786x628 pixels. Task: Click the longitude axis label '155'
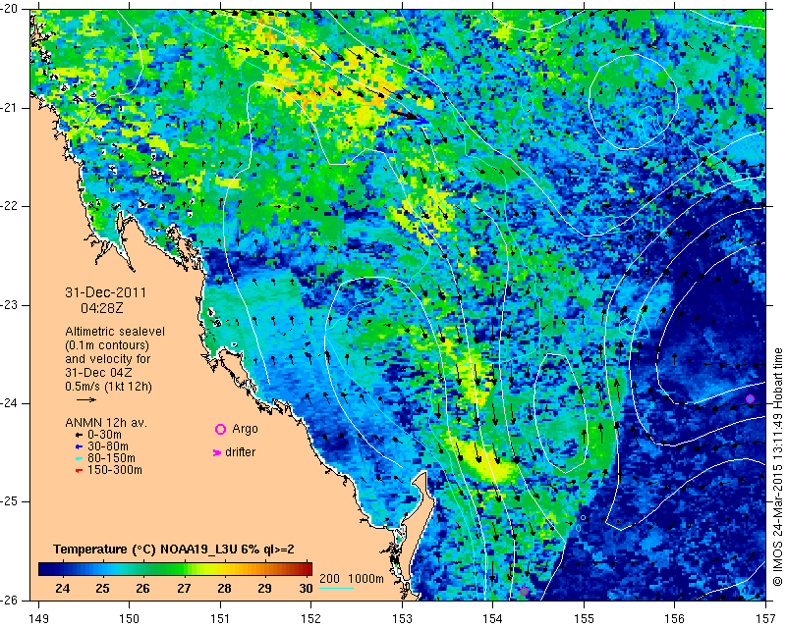point(584,619)
